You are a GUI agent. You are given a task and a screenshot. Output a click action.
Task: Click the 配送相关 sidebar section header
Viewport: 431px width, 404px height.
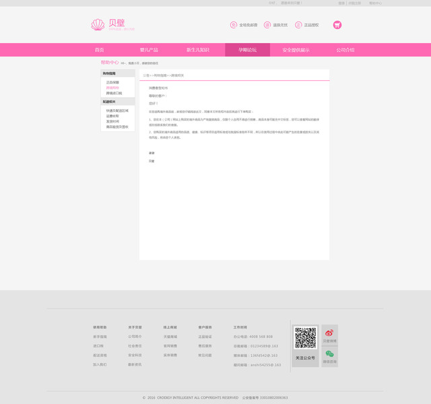(x=118, y=102)
